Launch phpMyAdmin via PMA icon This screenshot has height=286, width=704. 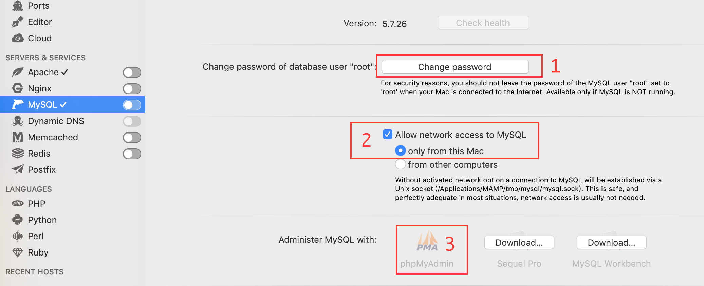tap(427, 241)
